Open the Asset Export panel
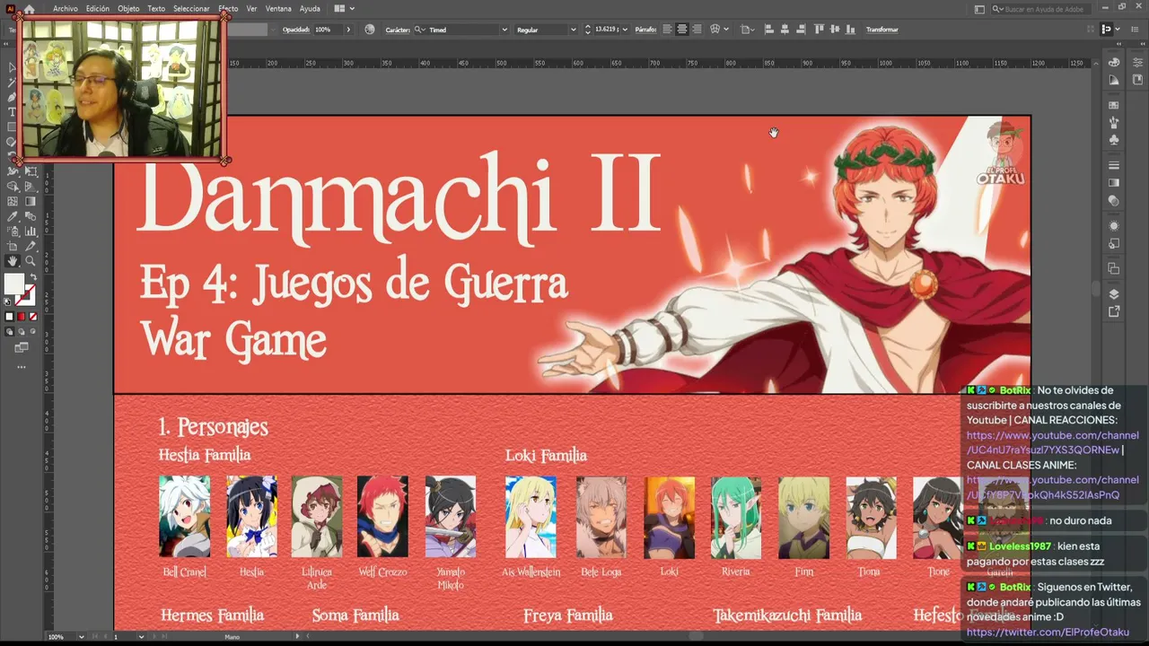Screen dimensions: 1149x646 point(1114,311)
